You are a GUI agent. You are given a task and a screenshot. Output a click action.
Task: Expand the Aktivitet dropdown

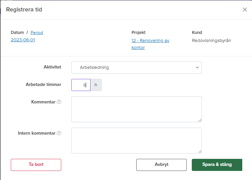(x=137, y=67)
